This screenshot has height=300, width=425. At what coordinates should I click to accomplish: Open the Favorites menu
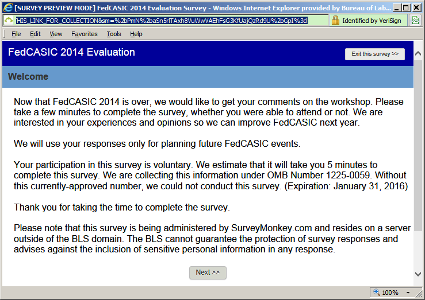click(x=85, y=34)
